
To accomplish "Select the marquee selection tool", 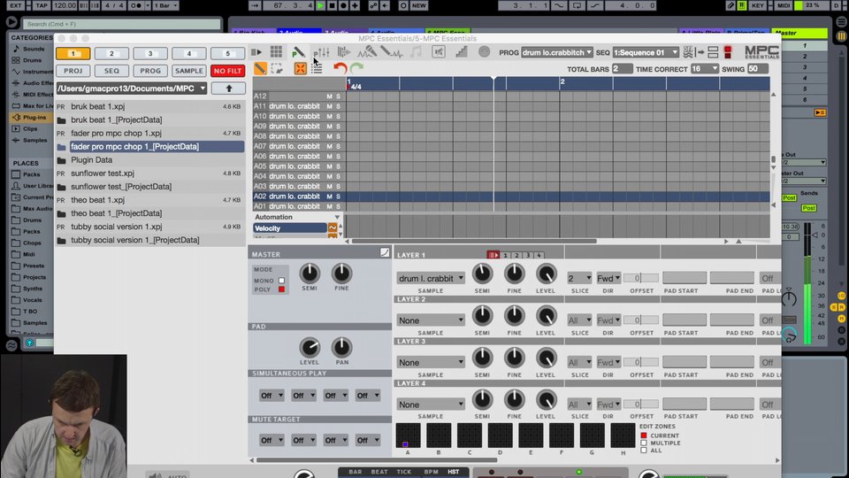I will pos(277,68).
